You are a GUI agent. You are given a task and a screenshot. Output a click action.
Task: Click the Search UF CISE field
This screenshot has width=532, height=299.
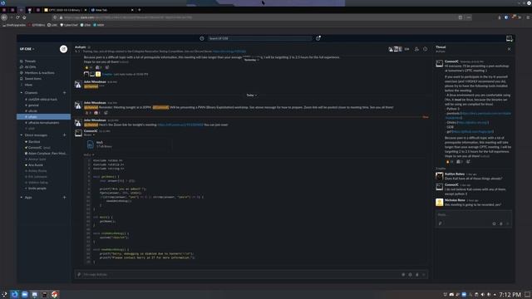click(x=259, y=38)
